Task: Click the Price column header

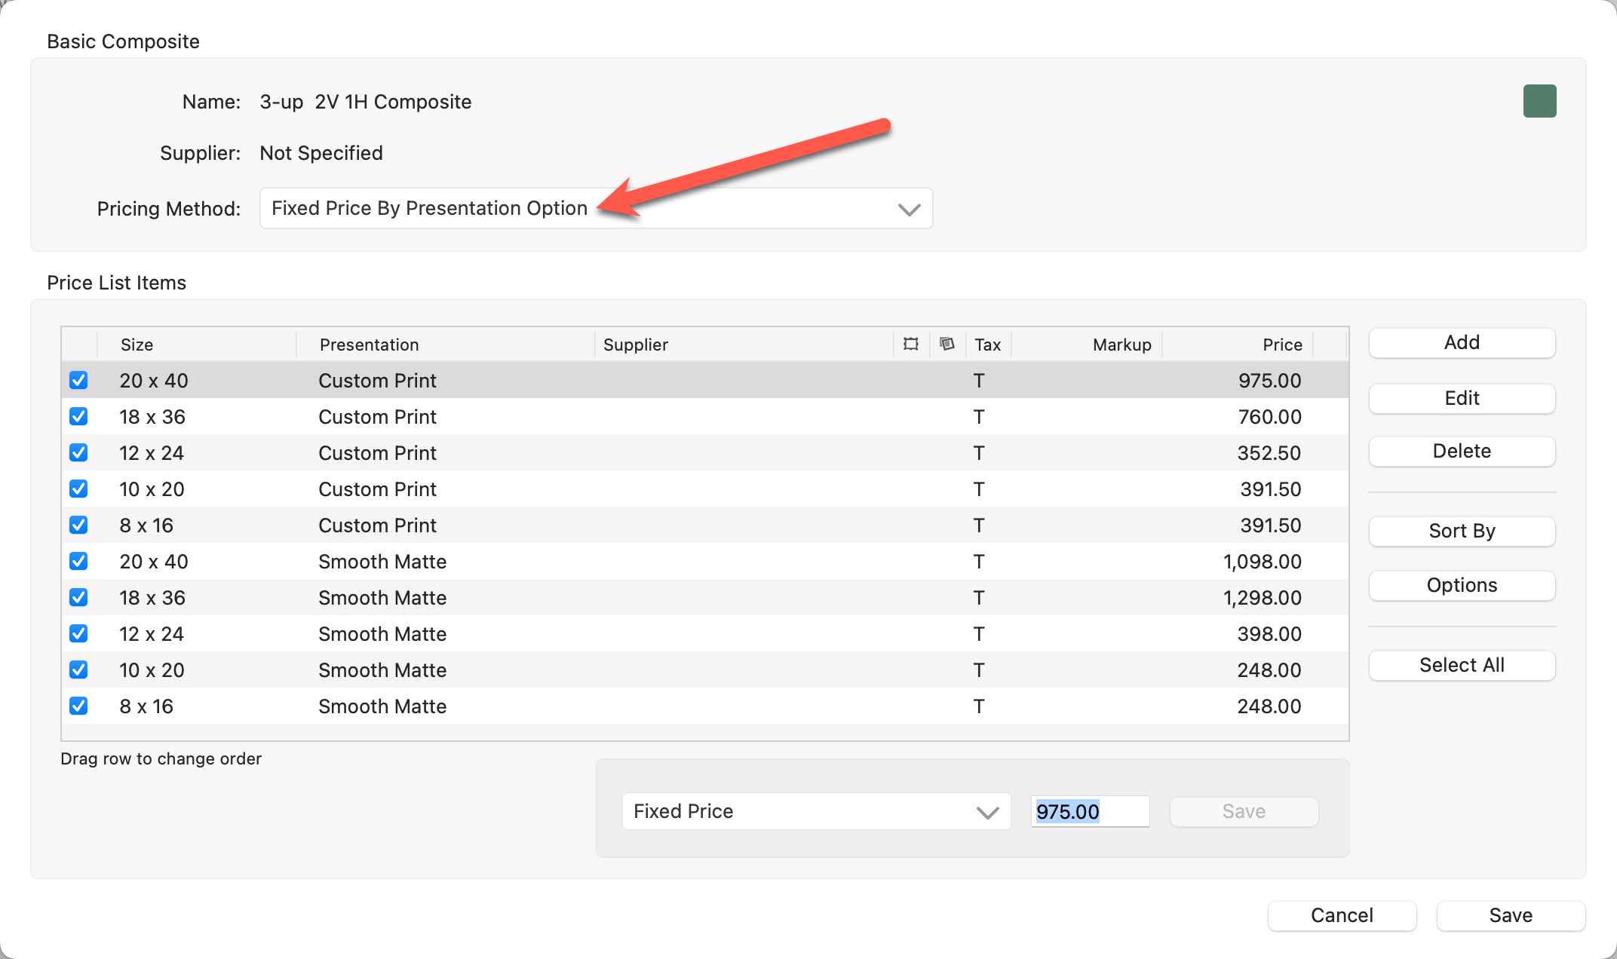Action: pos(1281,345)
